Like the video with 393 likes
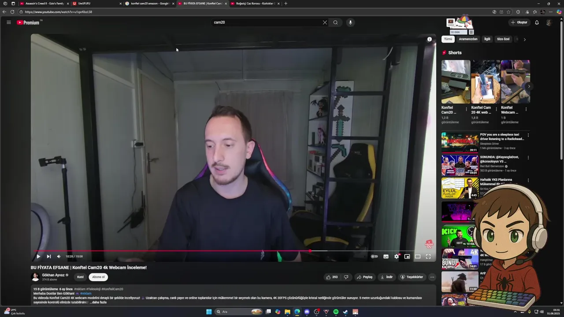The image size is (564, 317). point(332,277)
